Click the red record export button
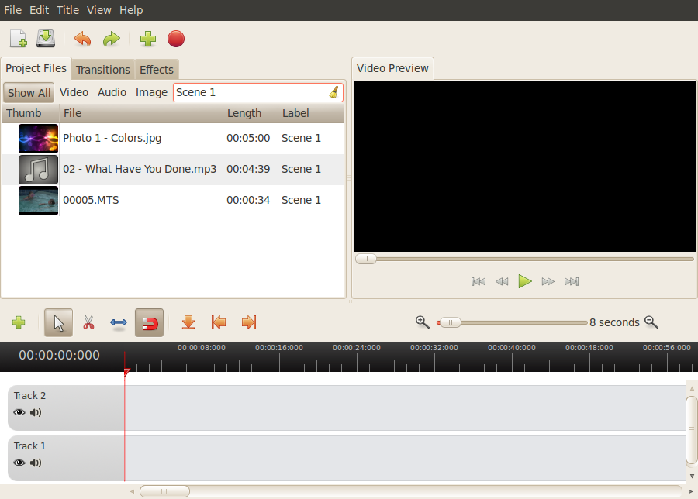This screenshot has width=698, height=499. click(176, 39)
